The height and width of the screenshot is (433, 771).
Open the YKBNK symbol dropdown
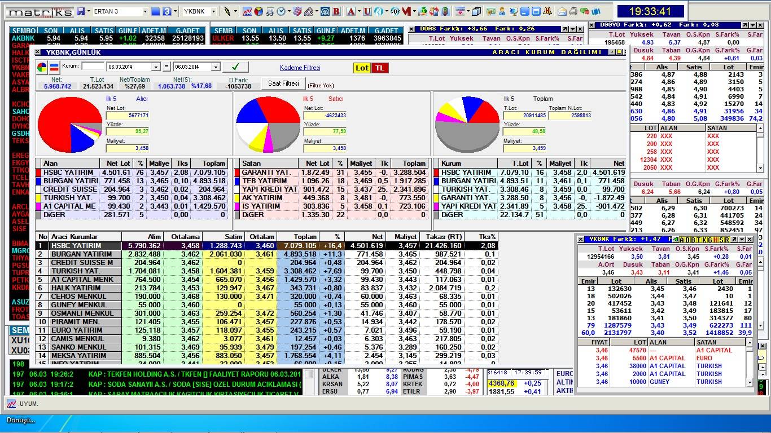214,11
